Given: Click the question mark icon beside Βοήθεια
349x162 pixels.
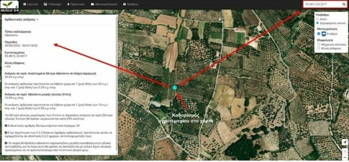Looking at the screenshot, I should [x=124, y=4].
